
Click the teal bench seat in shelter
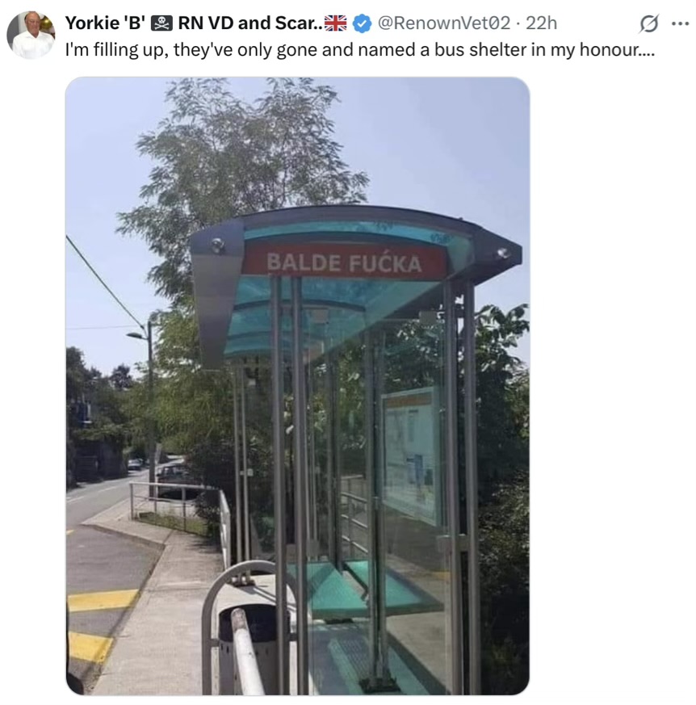359,589
